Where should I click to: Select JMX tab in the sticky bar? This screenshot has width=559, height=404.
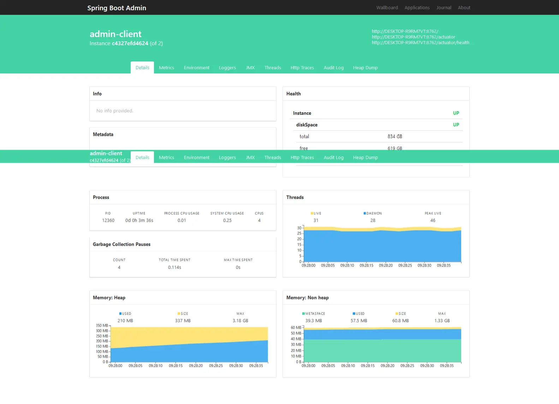coord(250,157)
